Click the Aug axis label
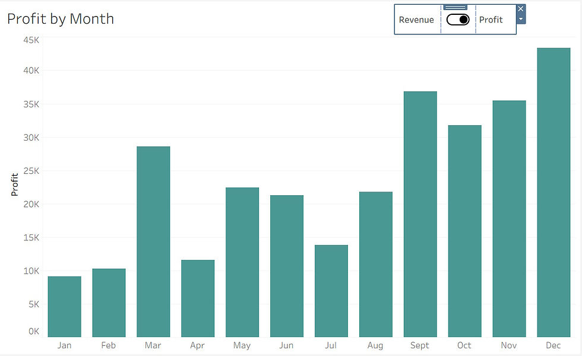 [x=375, y=345]
